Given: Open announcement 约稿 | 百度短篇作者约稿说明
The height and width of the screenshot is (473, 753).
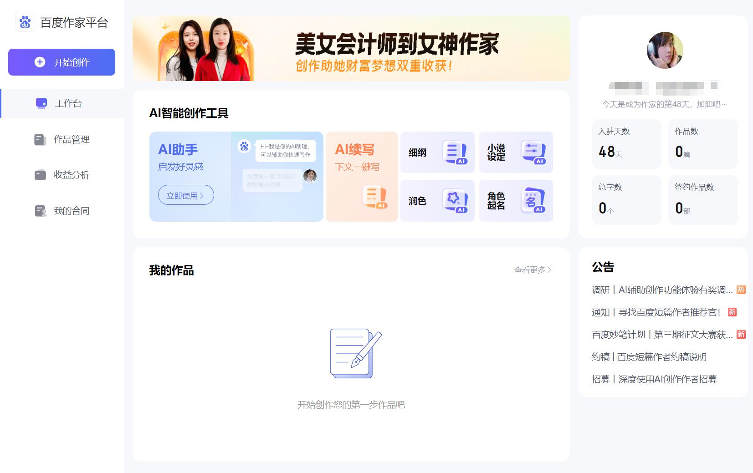Looking at the screenshot, I should point(649,357).
